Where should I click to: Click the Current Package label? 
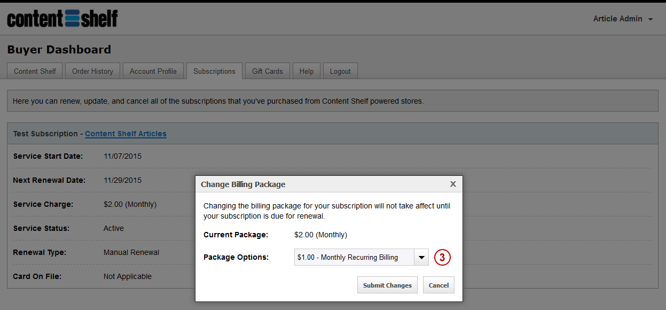[x=236, y=235]
